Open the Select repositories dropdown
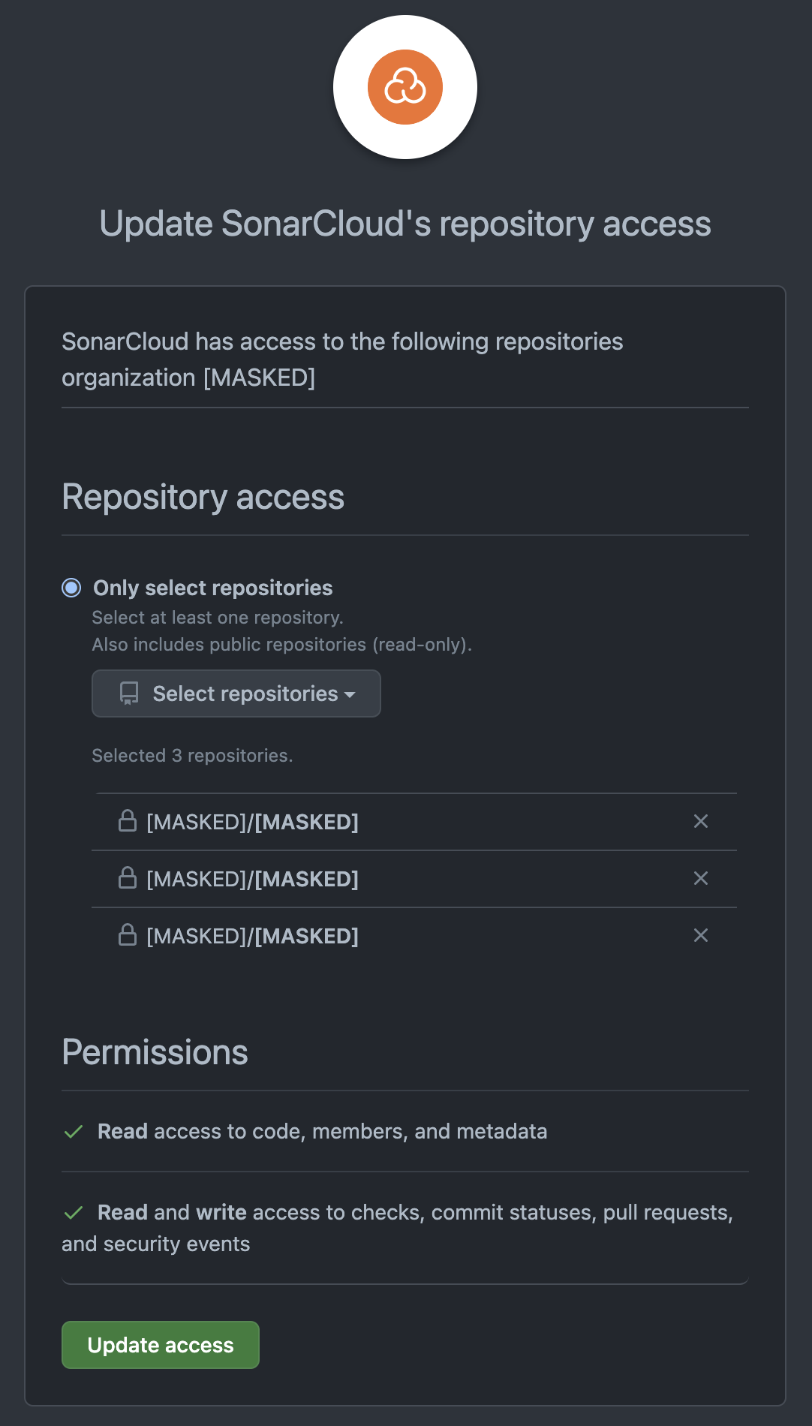Viewport: 812px width, 1426px height. [x=236, y=693]
